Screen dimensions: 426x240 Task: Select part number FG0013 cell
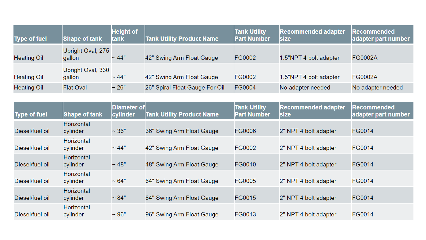tap(257, 212)
